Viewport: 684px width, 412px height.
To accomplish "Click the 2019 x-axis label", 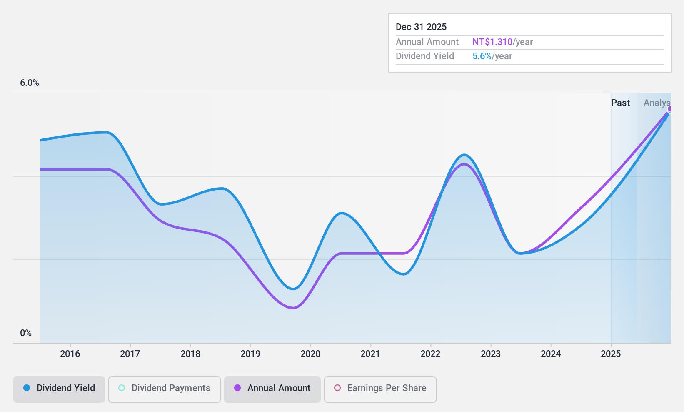I will [x=250, y=354].
